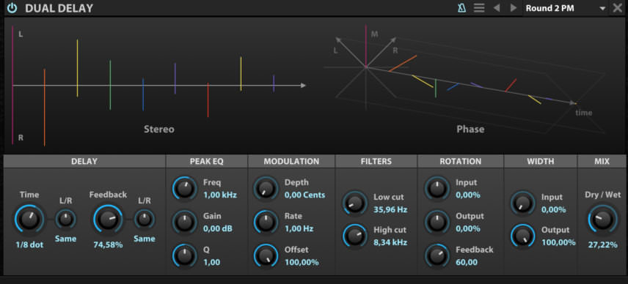This screenshot has width=628, height=284.
Task: Click the 35,96 Hz low cut value
Action: tap(390, 209)
